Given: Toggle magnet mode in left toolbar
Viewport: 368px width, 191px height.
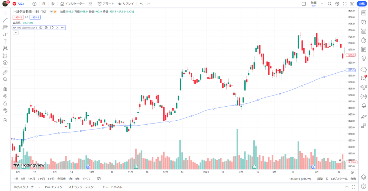Looking at the screenshot, I should coord(5,89).
